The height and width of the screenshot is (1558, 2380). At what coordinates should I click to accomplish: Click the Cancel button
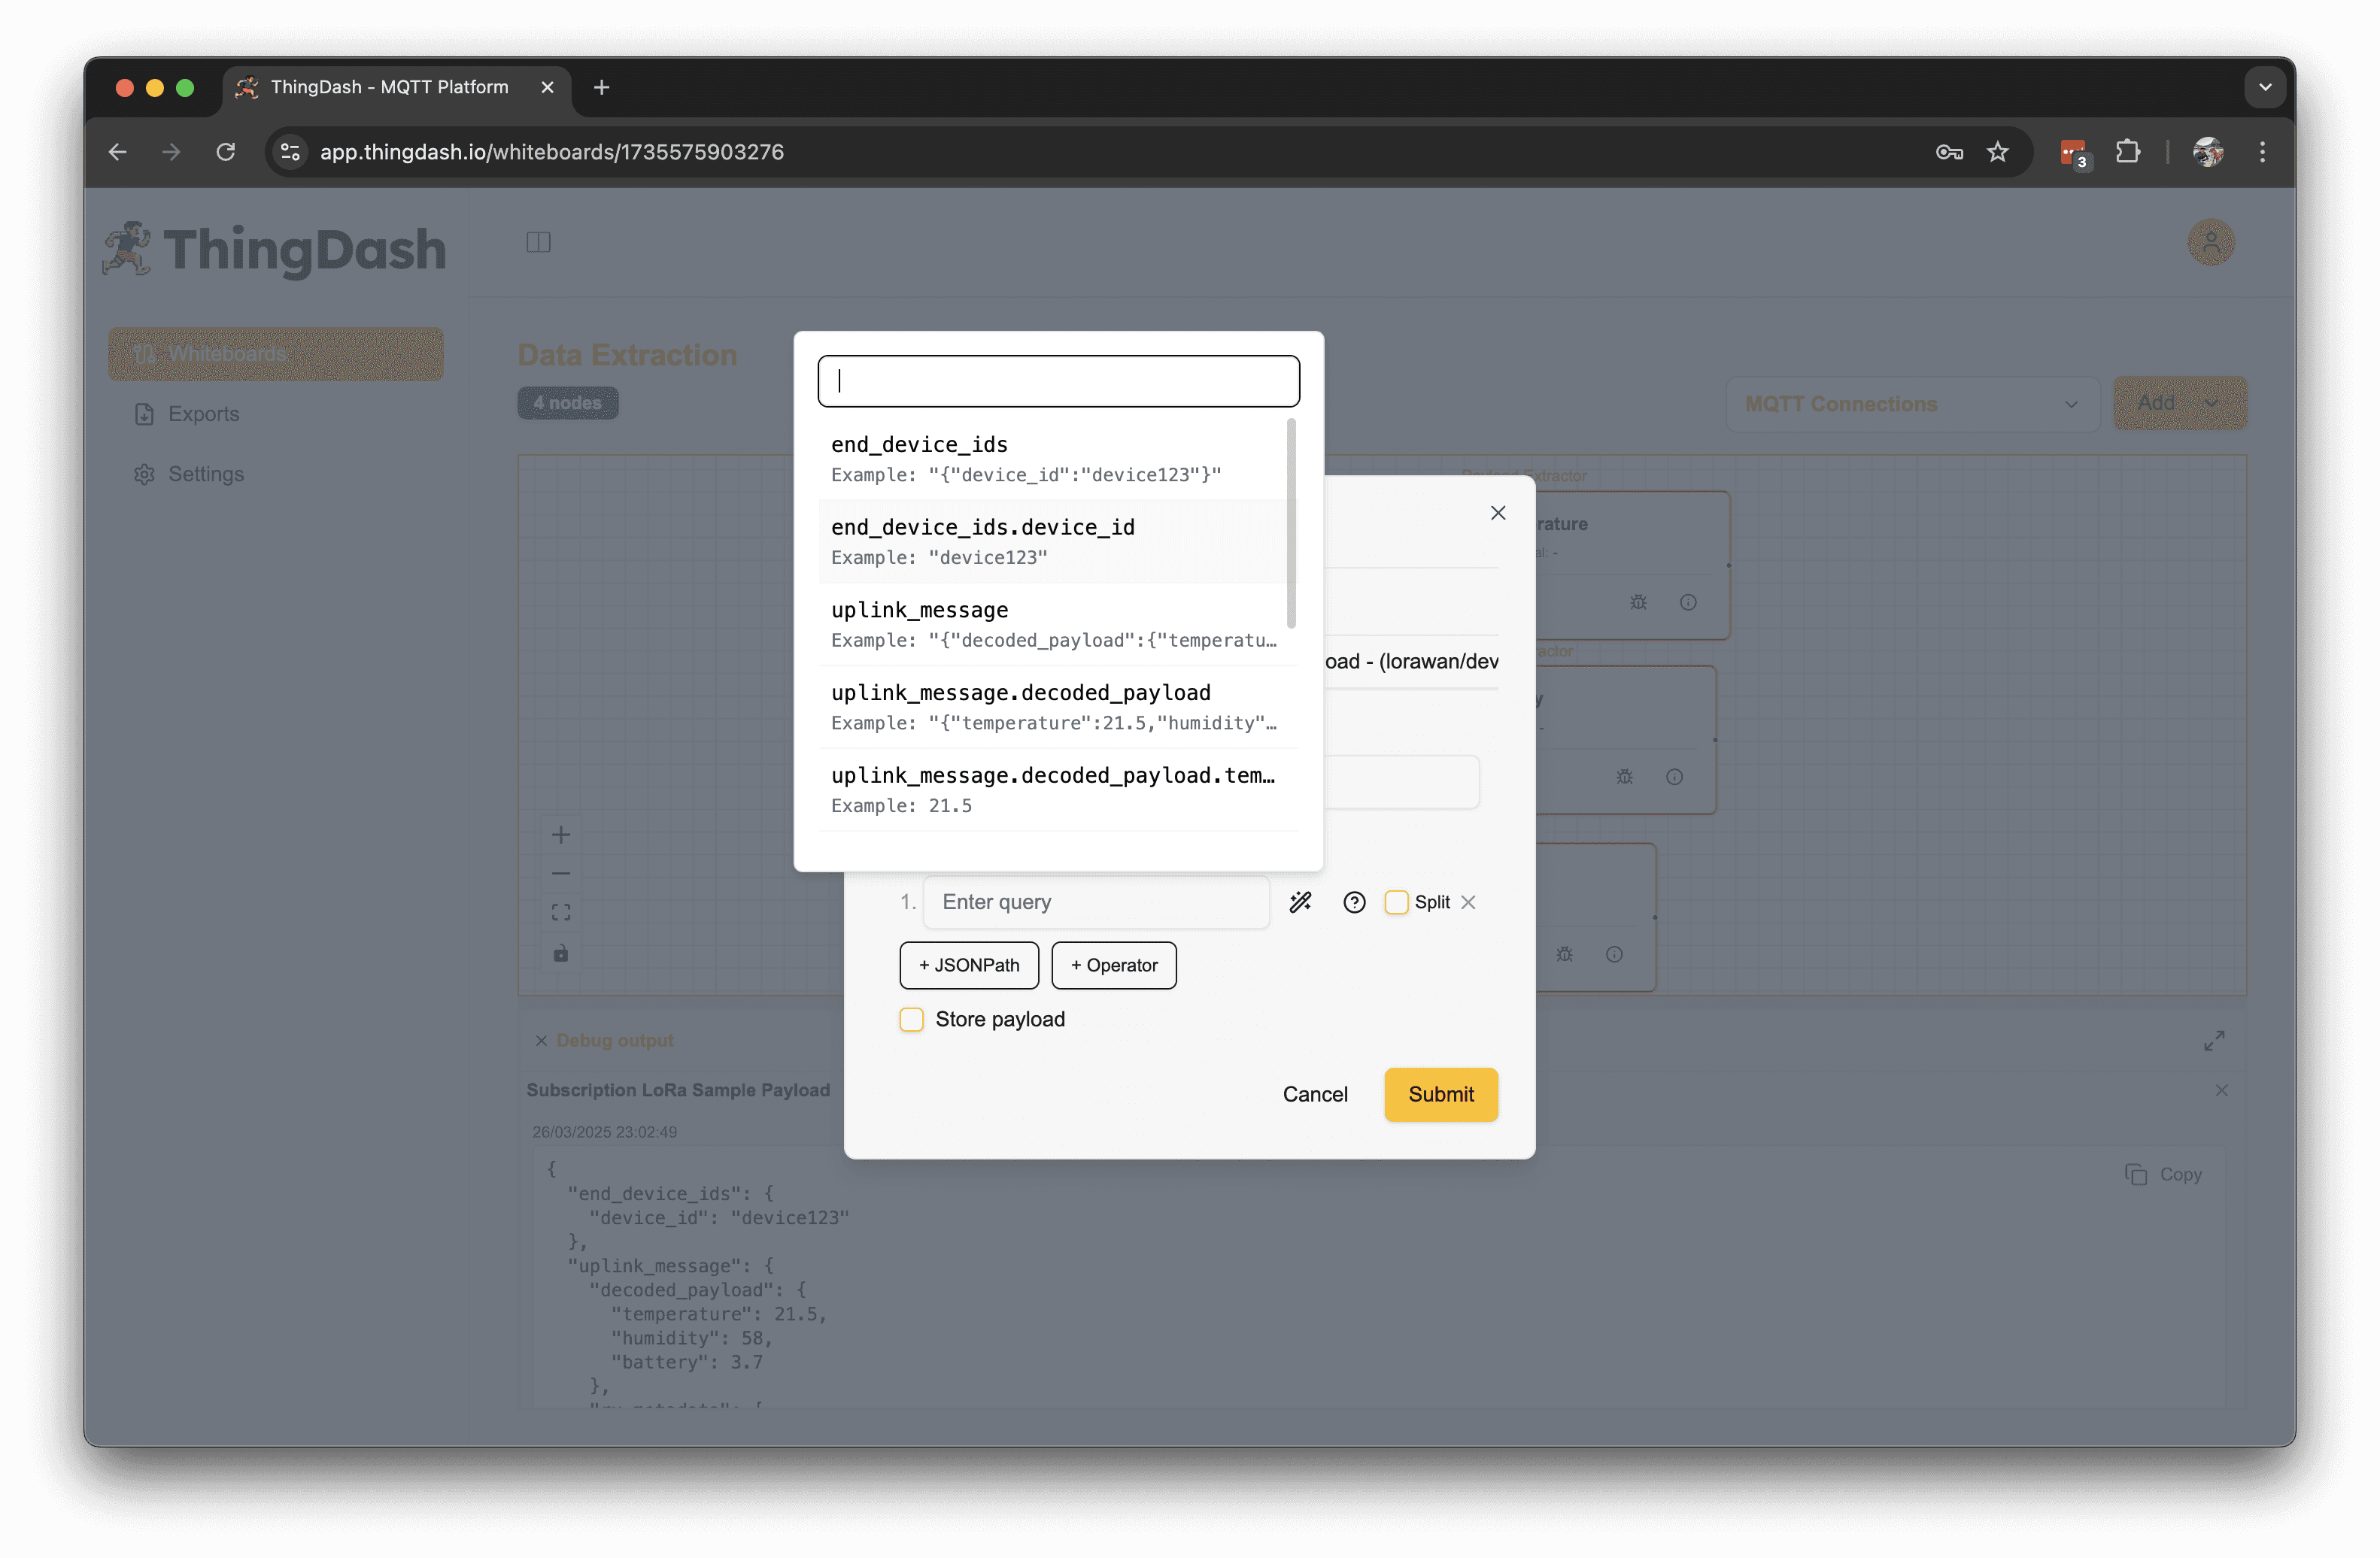(x=1315, y=1094)
